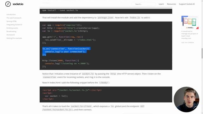Focus the Search input field
Viewport: 203px width, 114px height.
click(143, 4)
